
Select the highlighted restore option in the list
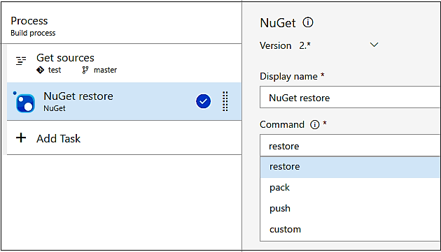pyautogui.click(x=350, y=167)
